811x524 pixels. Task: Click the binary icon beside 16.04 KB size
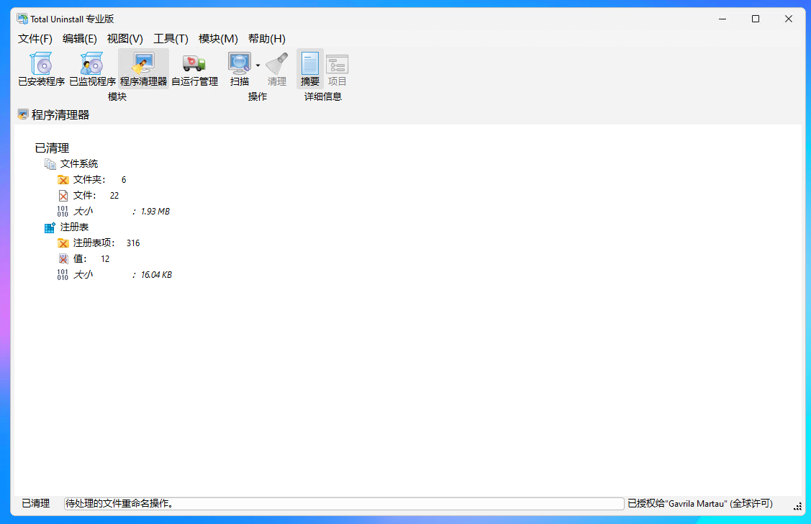(63, 275)
